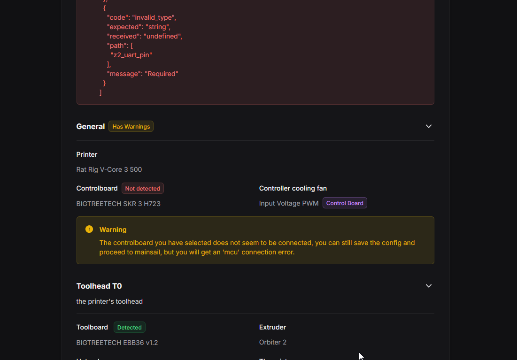The height and width of the screenshot is (360, 517).
Task: Select the Rat Rig V-Core 3 500 text
Action: pos(109,169)
